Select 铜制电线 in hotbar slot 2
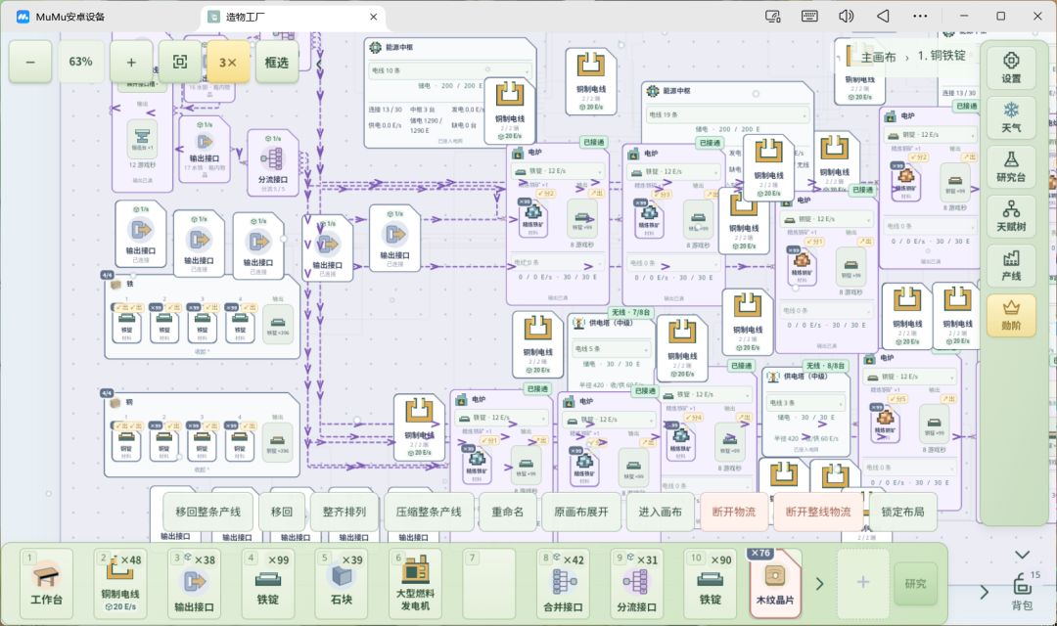The image size is (1057, 626). click(120, 584)
